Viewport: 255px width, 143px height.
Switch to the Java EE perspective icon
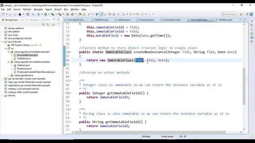[247, 14]
